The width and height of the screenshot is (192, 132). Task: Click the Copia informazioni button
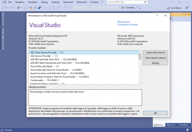coord(155,52)
